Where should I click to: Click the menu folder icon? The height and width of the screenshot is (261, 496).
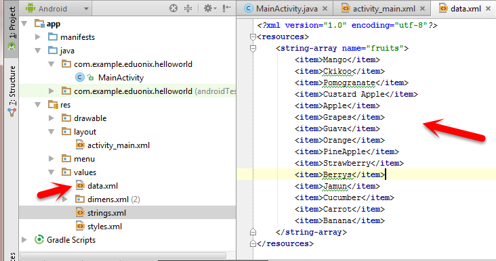(x=66, y=158)
